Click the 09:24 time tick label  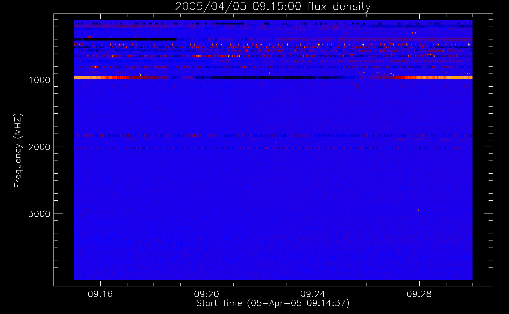pyautogui.click(x=313, y=294)
